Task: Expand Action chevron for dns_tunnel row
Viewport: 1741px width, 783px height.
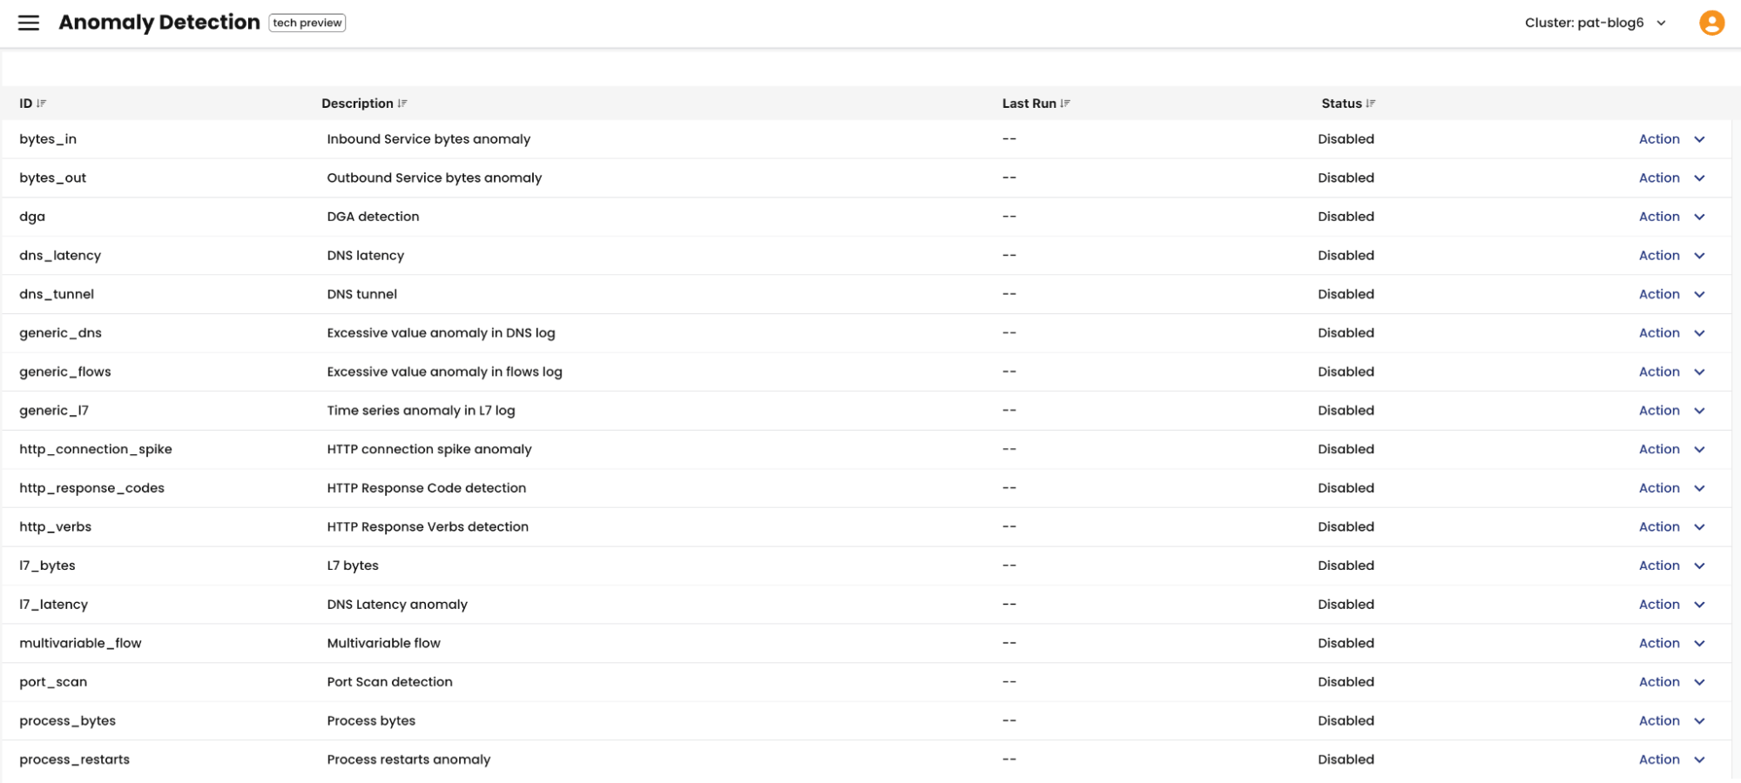Action: (1699, 294)
